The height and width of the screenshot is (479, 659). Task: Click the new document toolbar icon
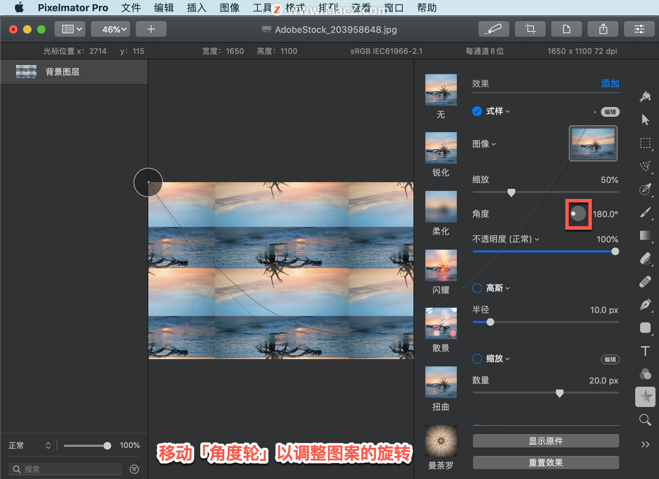click(x=566, y=29)
